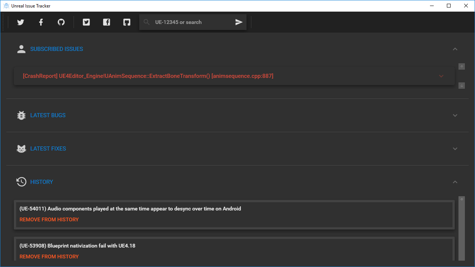Click the toolbar drag handle grip
Screen dimensions: 475x267
[3, 22]
